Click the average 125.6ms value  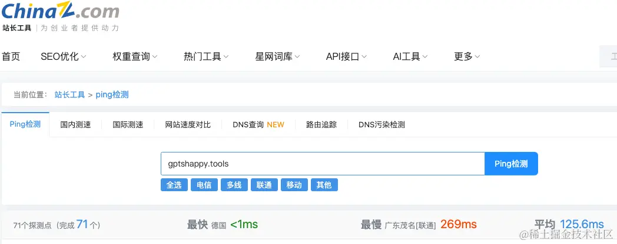[x=582, y=225]
